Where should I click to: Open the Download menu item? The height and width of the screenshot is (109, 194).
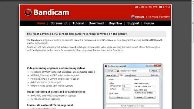point(96,23)
